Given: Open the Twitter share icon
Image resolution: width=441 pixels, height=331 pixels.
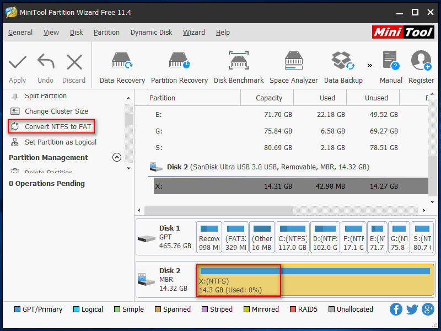Looking at the screenshot, I should click(x=412, y=309).
